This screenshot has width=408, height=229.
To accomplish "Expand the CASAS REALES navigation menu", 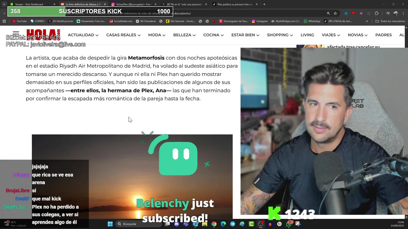I will 123,35.
